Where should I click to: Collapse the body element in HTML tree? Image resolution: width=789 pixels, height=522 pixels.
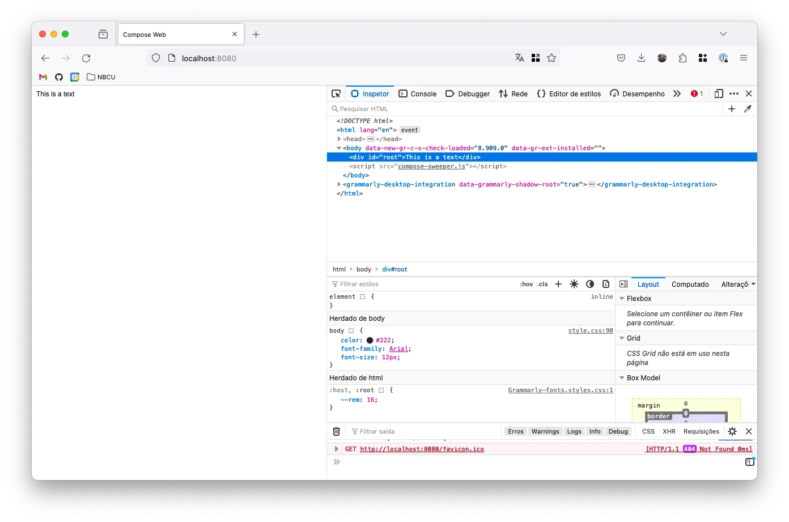pos(339,148)
